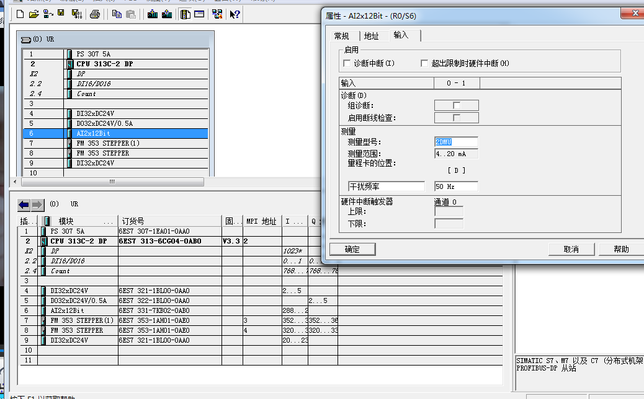Select the FM 353 STEPPER row in slot 8
Image resolution: width=644 pixels, height=399 pixels.
pos(115,153)
